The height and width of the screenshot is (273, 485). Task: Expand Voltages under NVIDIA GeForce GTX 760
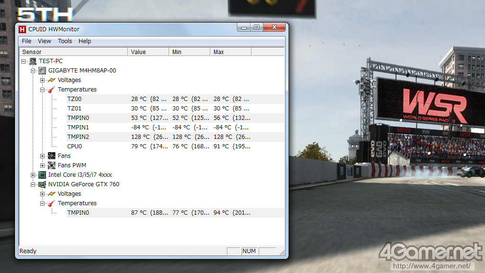coord(42,194)
